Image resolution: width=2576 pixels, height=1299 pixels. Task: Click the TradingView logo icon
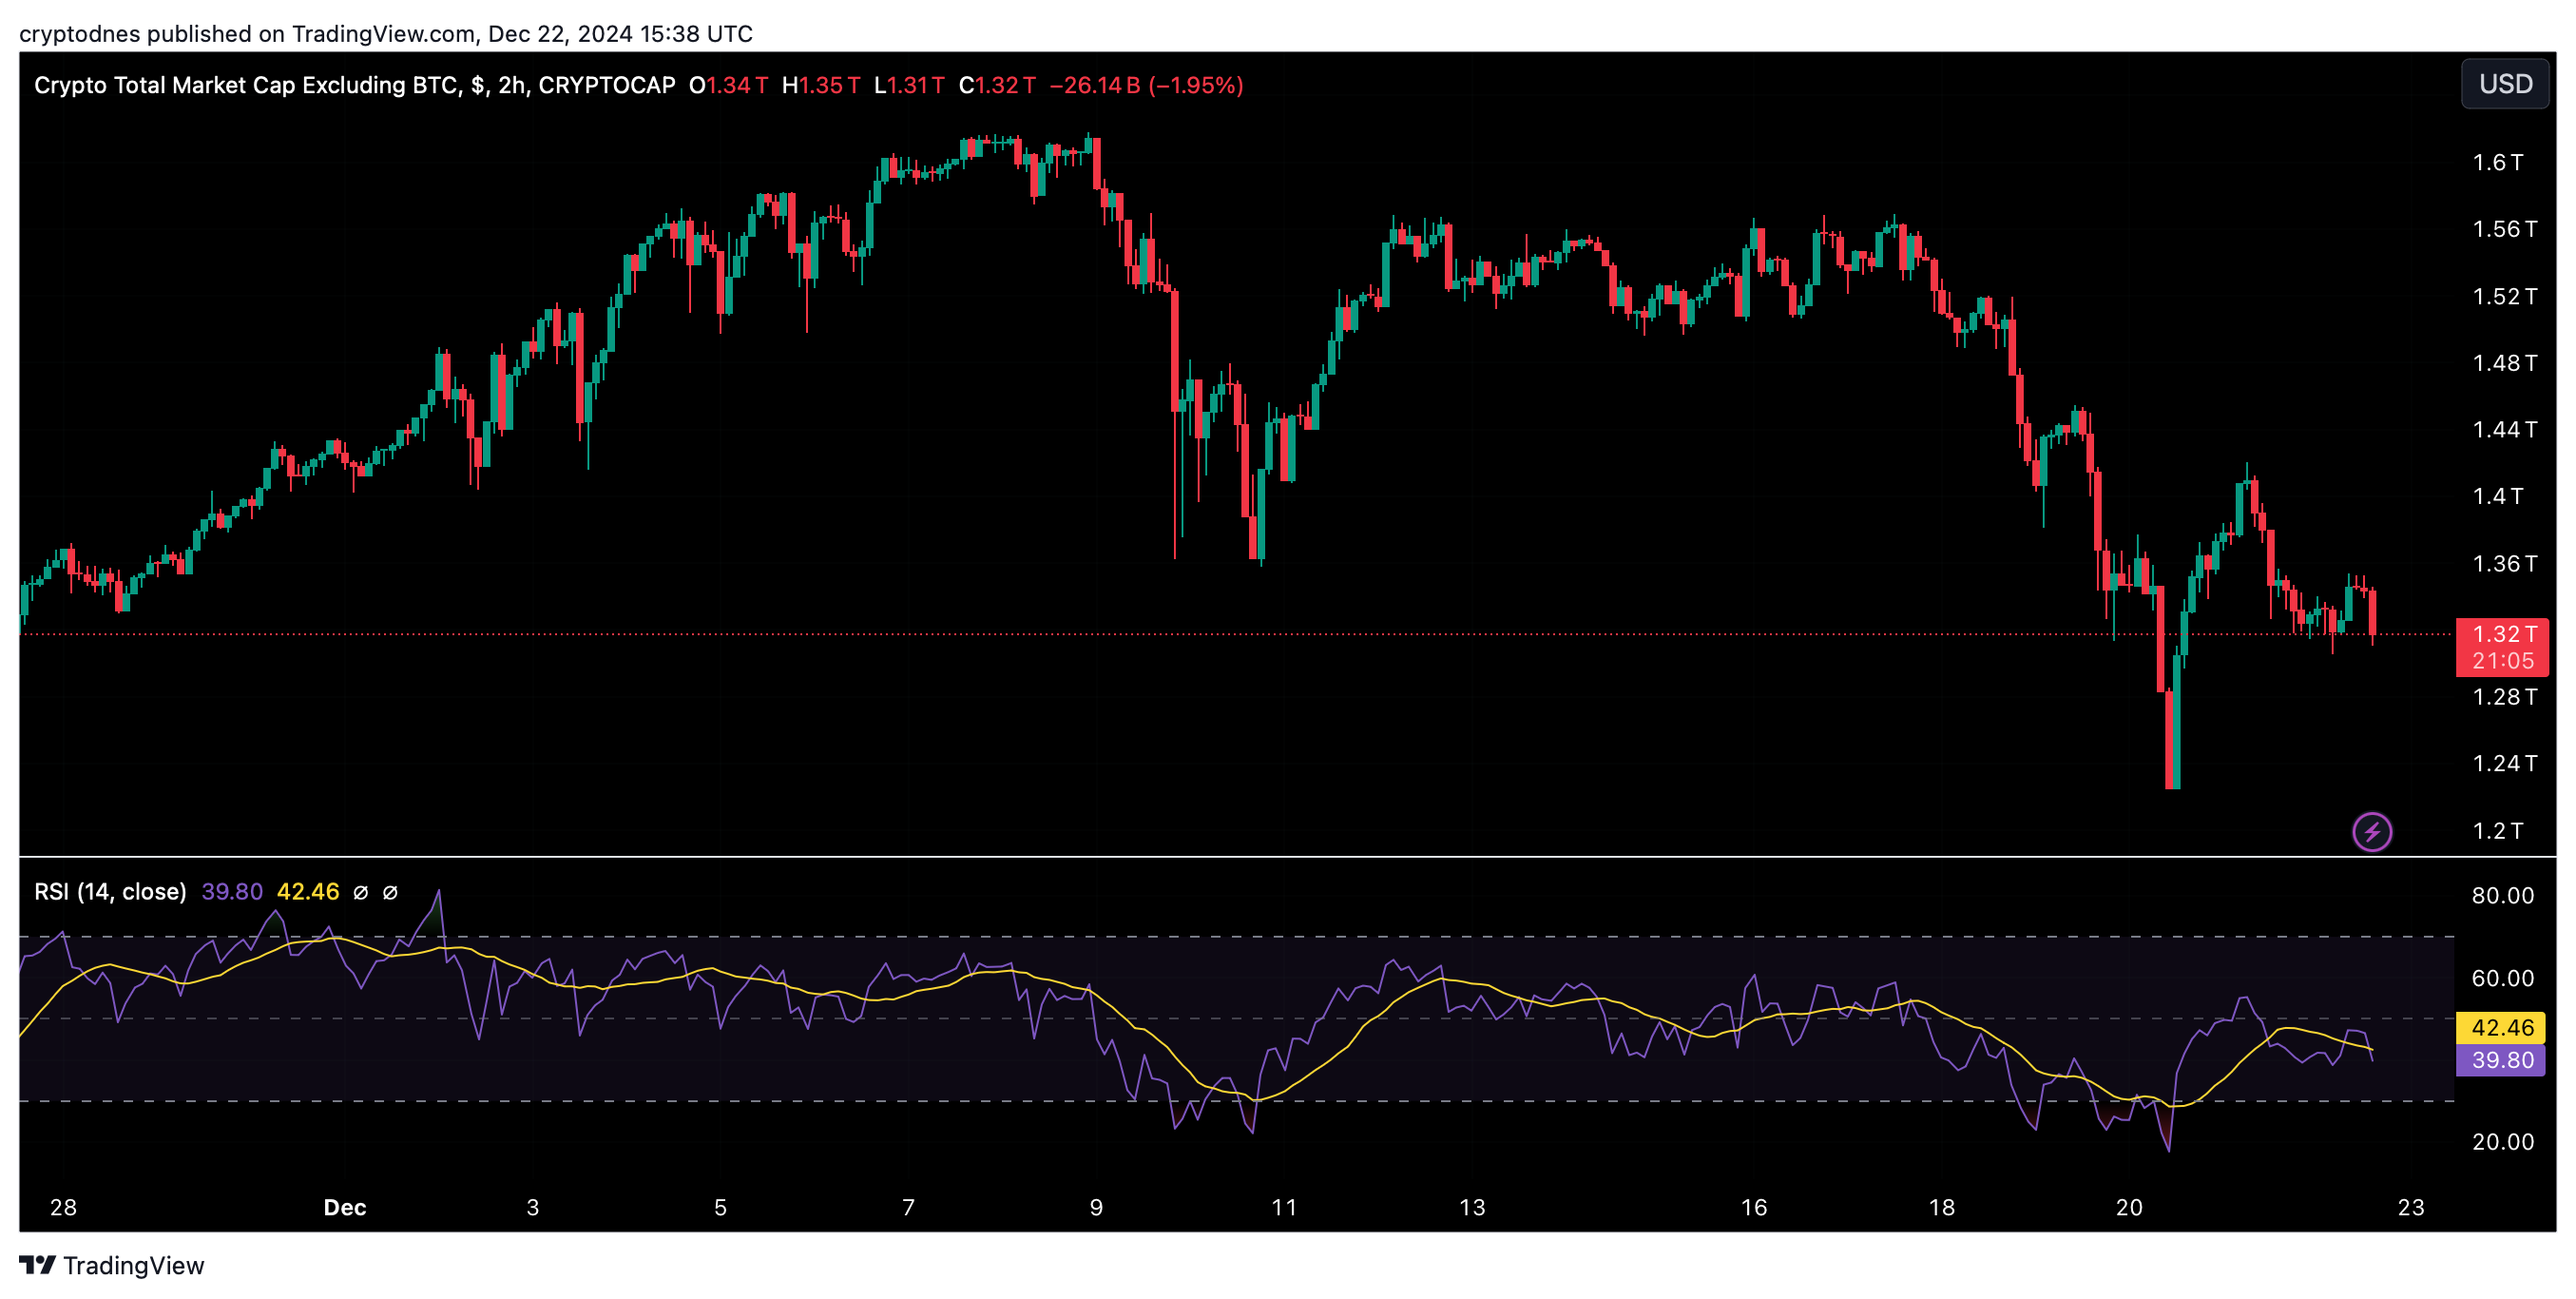[x=37, y=1265]
